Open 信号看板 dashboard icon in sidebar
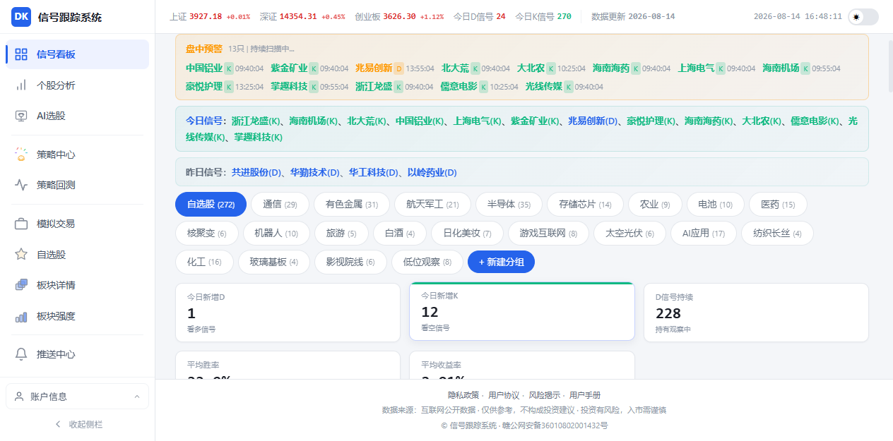This screenshot has height=441, width=893. click(x=21, y=54)
